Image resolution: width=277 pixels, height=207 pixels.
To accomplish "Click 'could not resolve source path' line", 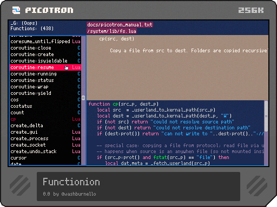I will pyautogui.click(x=166, y=122).
